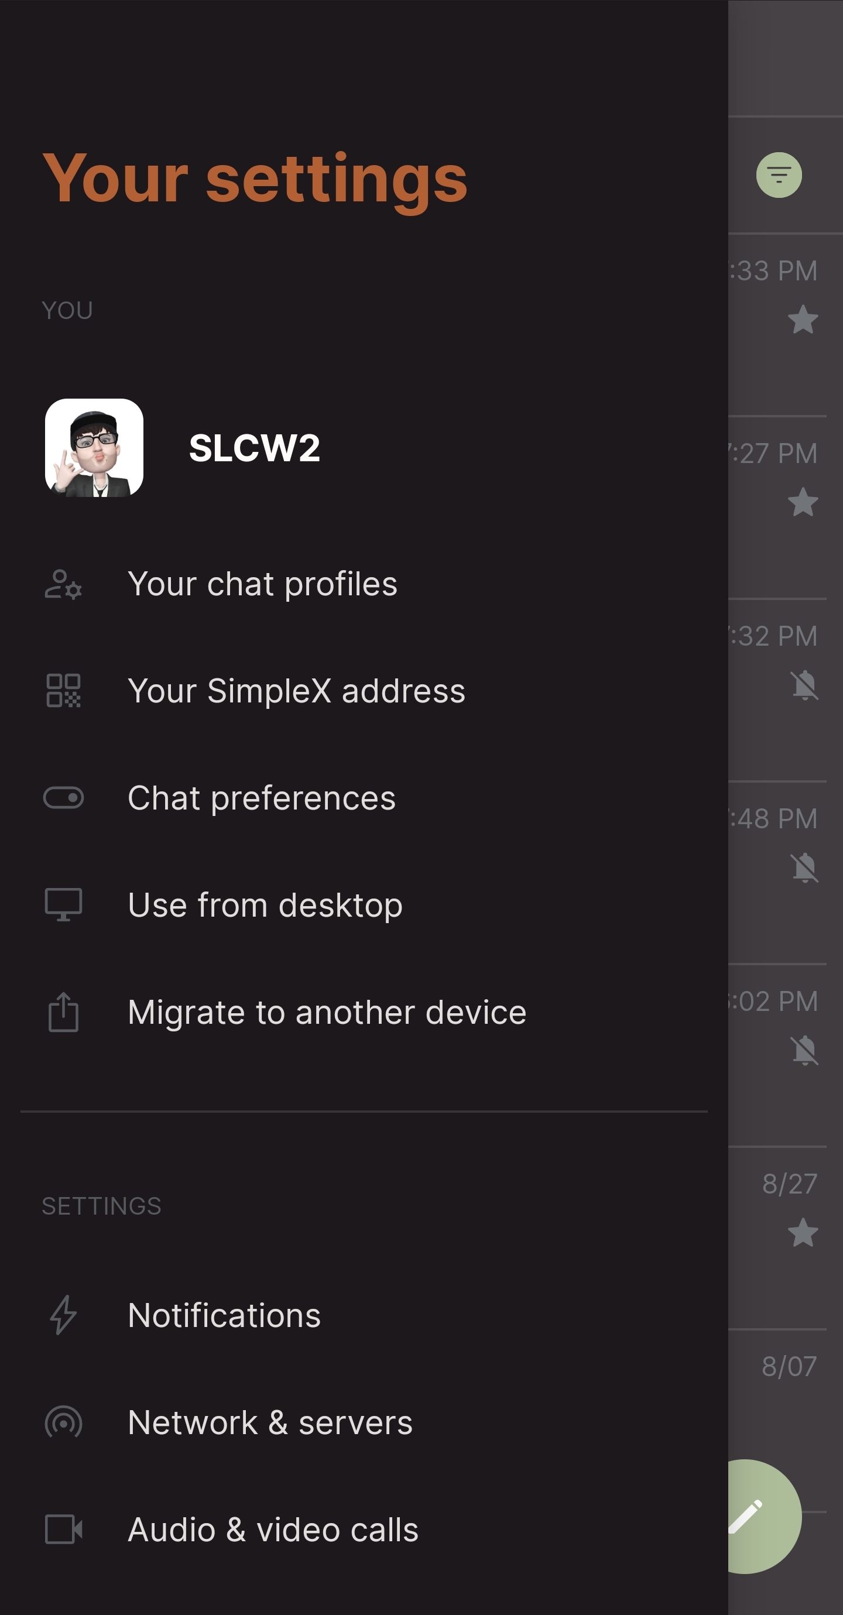Open Migrate to another device
Screen dimensions: 843x1615
tap(327, 1013)
